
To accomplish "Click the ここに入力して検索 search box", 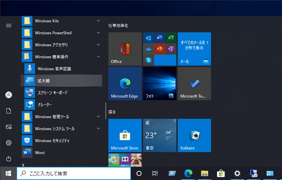I will [74, 173].
